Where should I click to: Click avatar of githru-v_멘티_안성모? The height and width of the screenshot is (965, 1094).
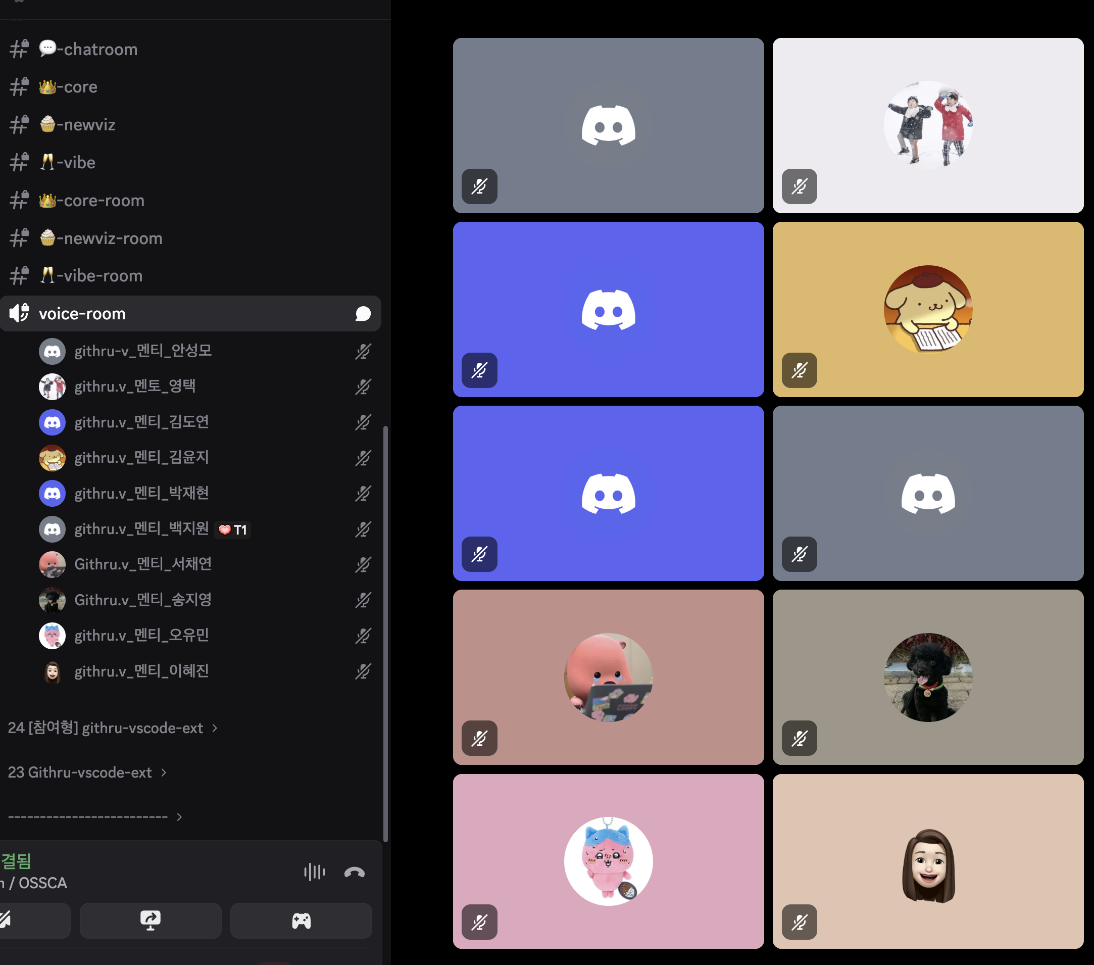point(53,351)
